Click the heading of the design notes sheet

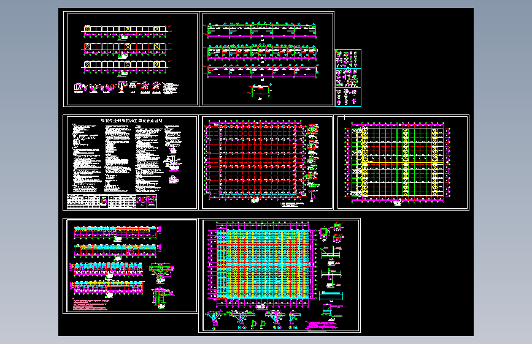(132, 121)
